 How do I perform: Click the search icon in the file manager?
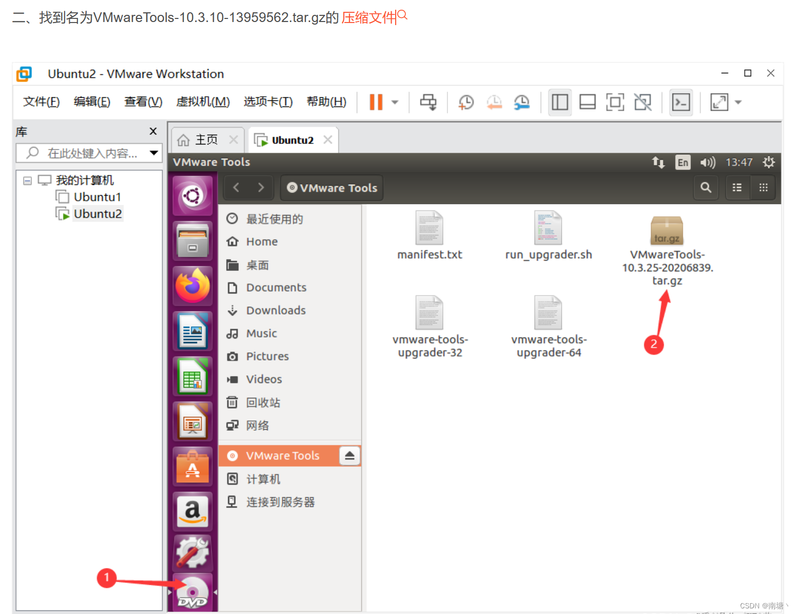706,187
